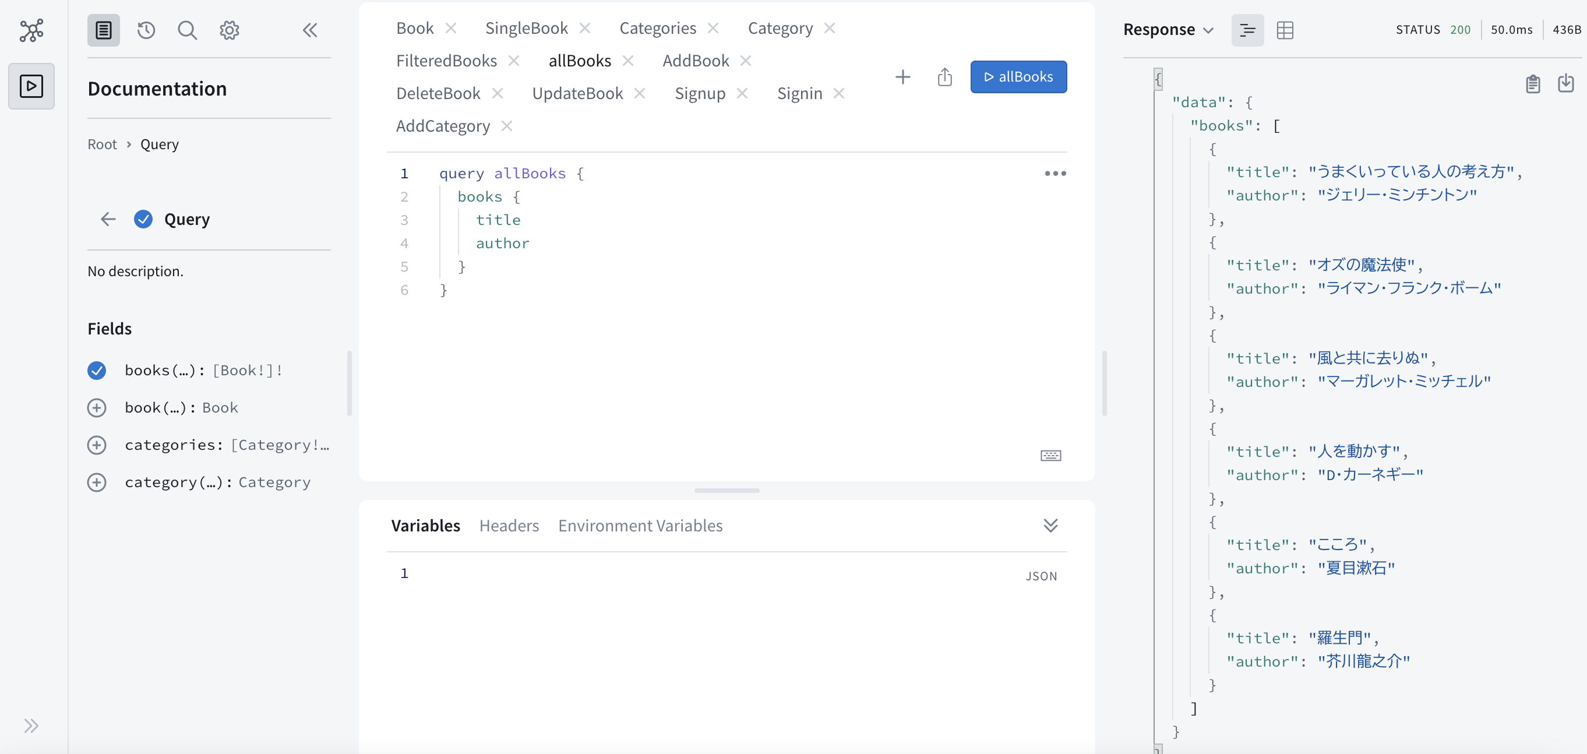The height and width of the screenshot is (754, 1587).
Task: Run the allBooks operation
Action: [1018, 77]
